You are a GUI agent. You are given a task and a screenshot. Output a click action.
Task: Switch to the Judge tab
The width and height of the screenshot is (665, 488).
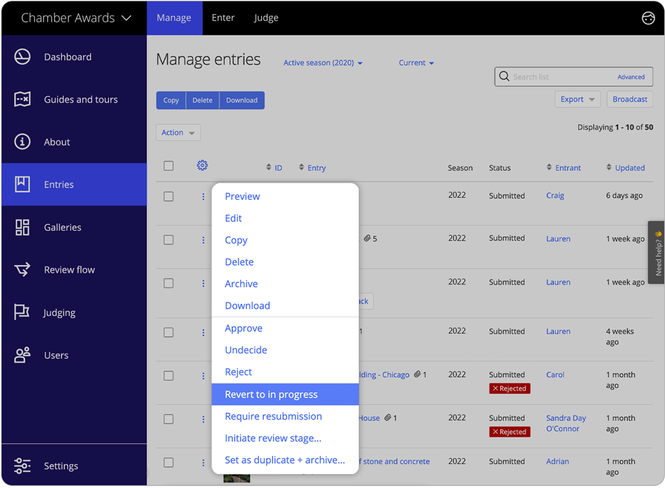tap(266, 17)
